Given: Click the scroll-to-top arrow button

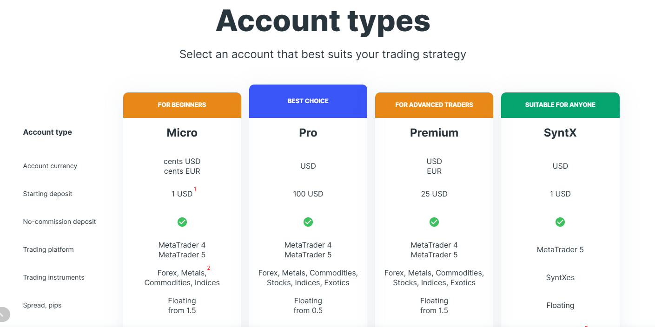Looking at the screenshot, I should (3, 314).
